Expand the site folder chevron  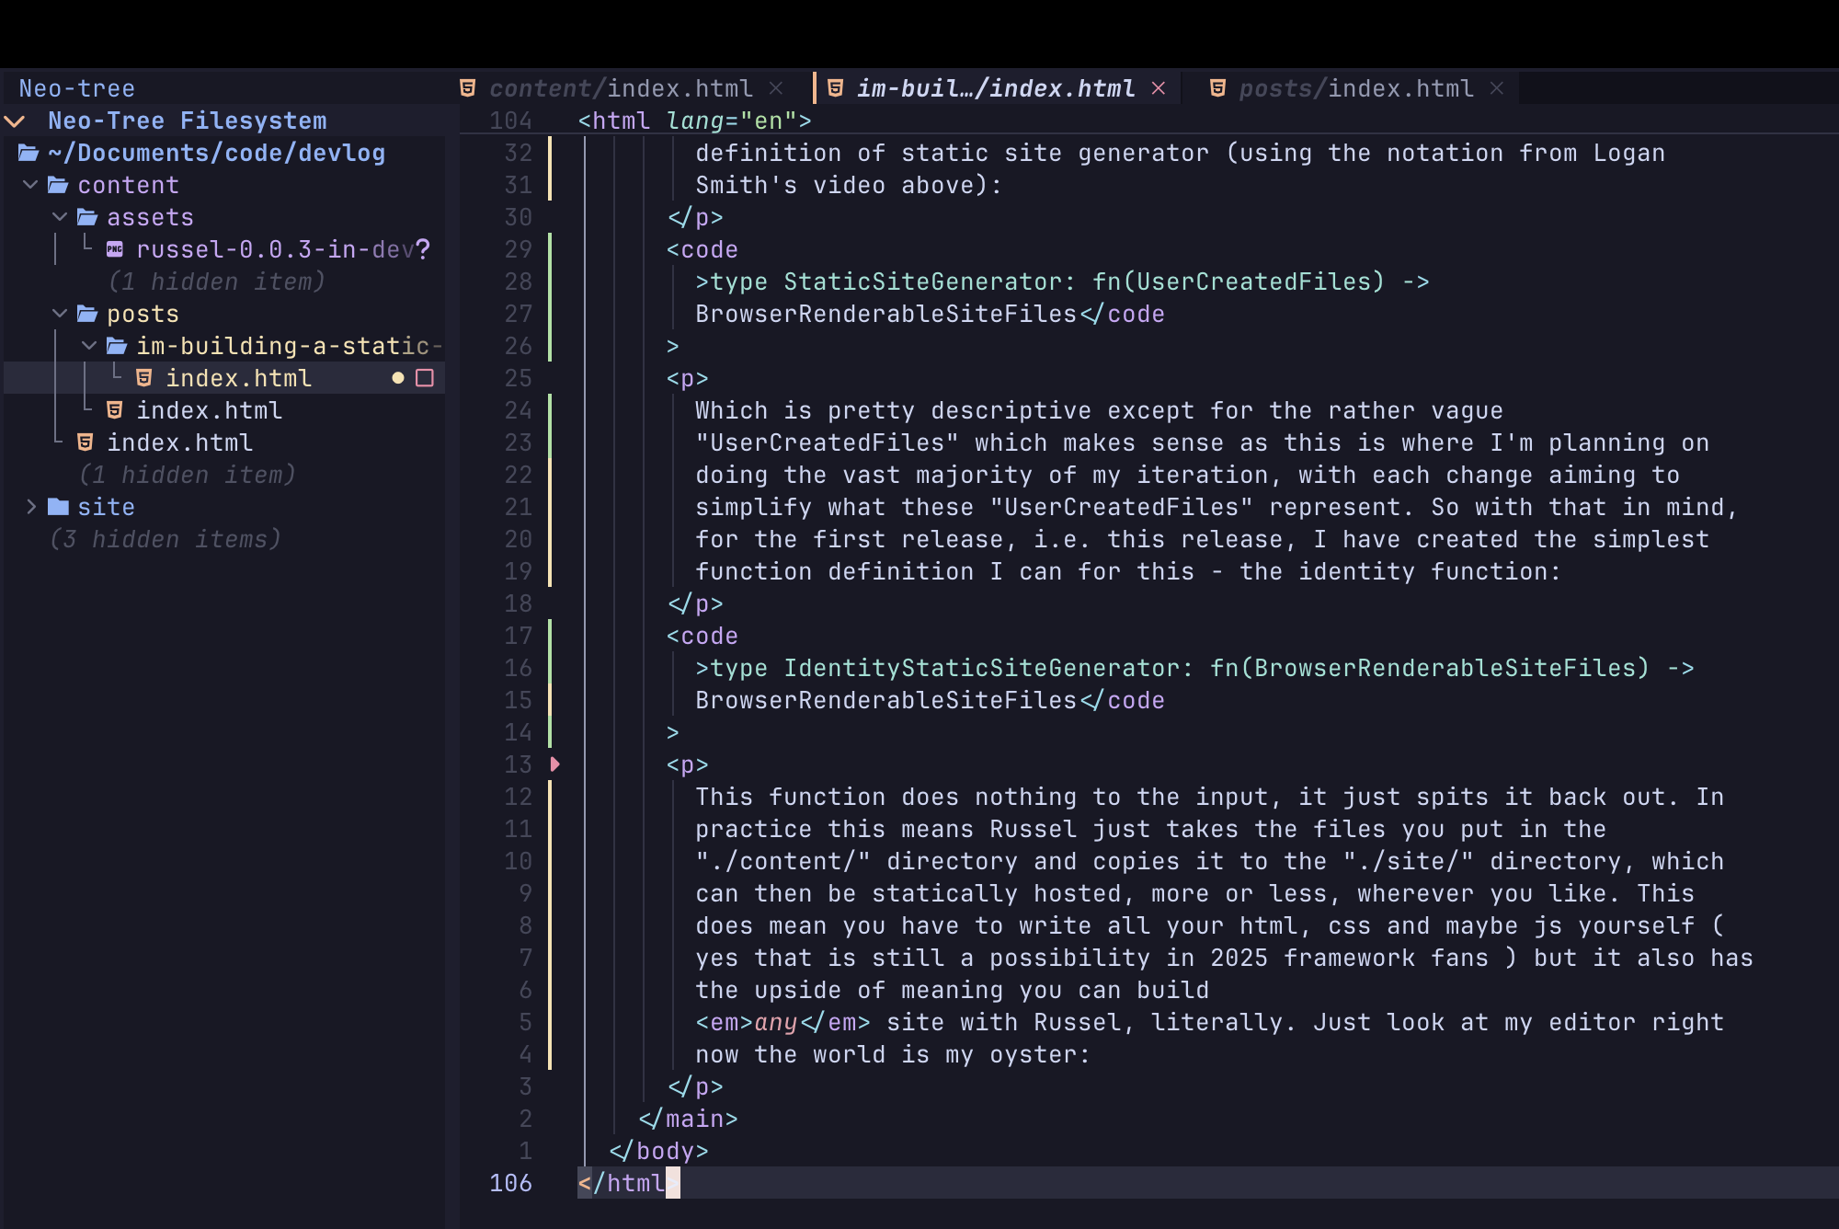[x=30, y=507]
